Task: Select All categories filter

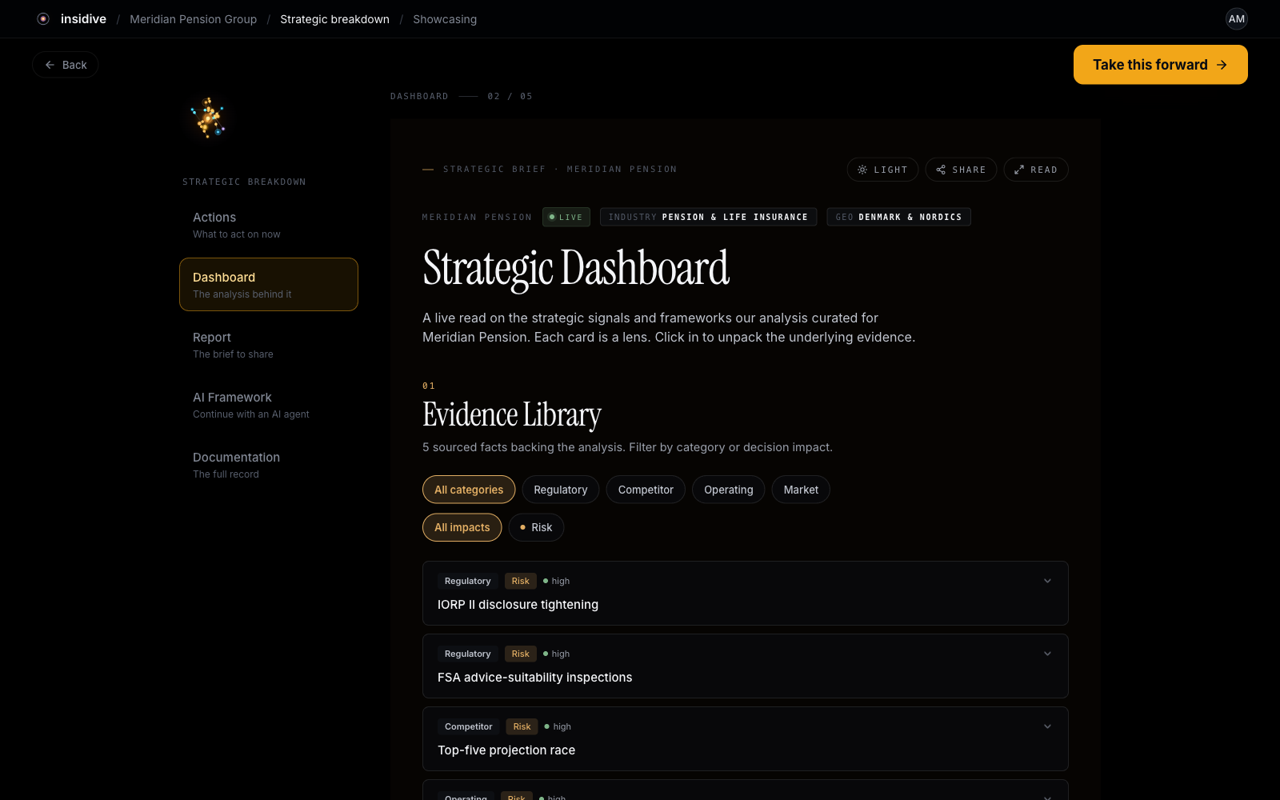Action: point(469,490)
